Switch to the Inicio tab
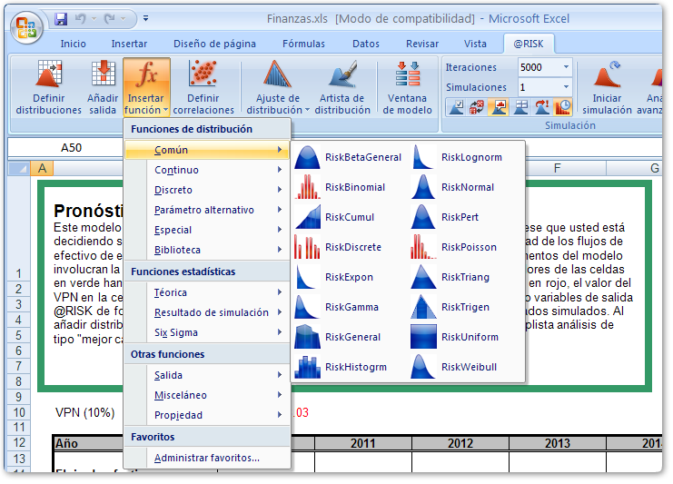This screenshot has height=484, width=673. pyautogui.click(x=73, y=44)
